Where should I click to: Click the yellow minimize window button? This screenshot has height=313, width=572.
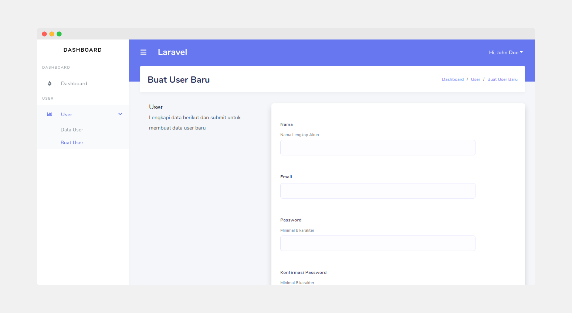tap(52, 34)
